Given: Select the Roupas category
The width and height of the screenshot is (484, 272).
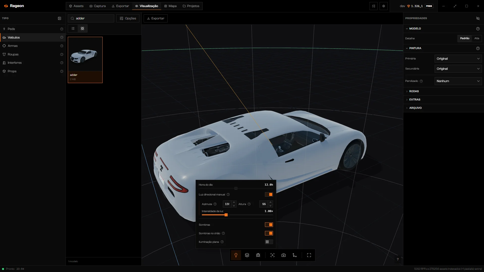Looking at the screenshot, I should (x=33, y=54).
